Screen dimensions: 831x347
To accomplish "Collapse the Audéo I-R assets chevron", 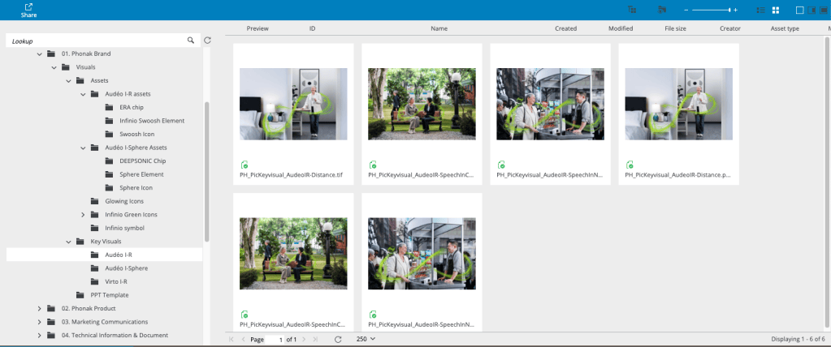I will click(83, 94).
